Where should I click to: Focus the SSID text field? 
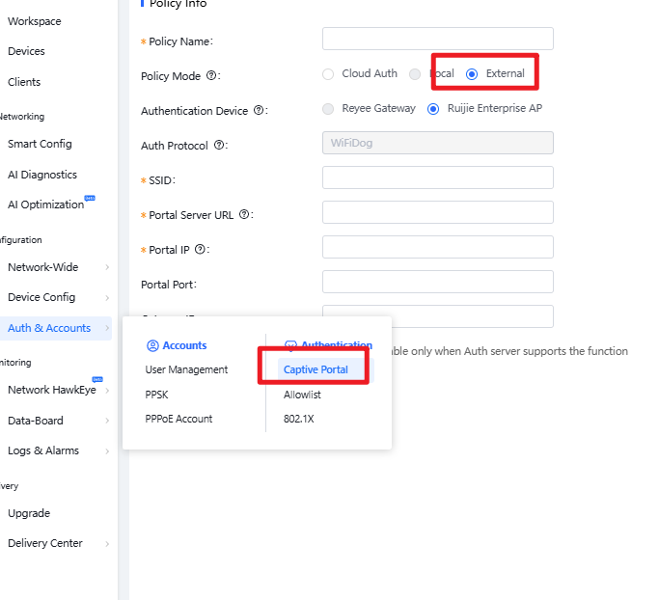coord(437,177)
